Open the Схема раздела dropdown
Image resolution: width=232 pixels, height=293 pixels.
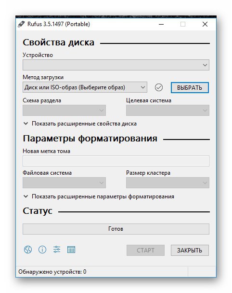(64, 110)
